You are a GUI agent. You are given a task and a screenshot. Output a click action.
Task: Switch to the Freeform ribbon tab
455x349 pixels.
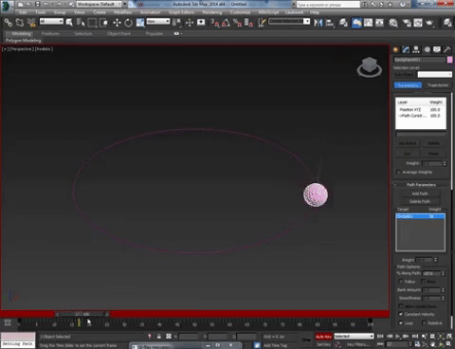pyautogui.click(x=50, y=34)
